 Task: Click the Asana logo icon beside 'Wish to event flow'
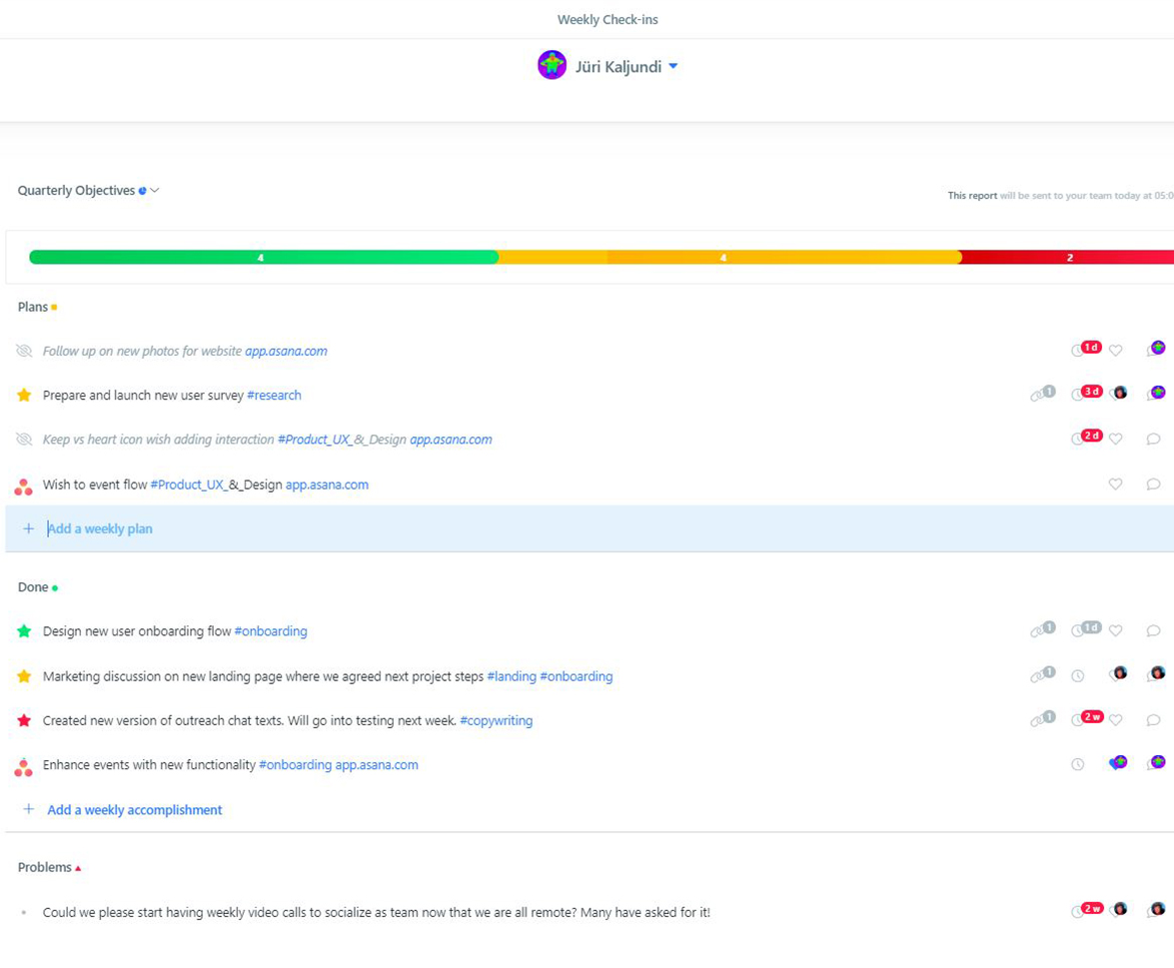click(x=24, y=486)
